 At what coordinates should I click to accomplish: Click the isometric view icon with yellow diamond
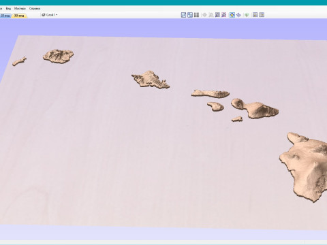pos(232,15)
